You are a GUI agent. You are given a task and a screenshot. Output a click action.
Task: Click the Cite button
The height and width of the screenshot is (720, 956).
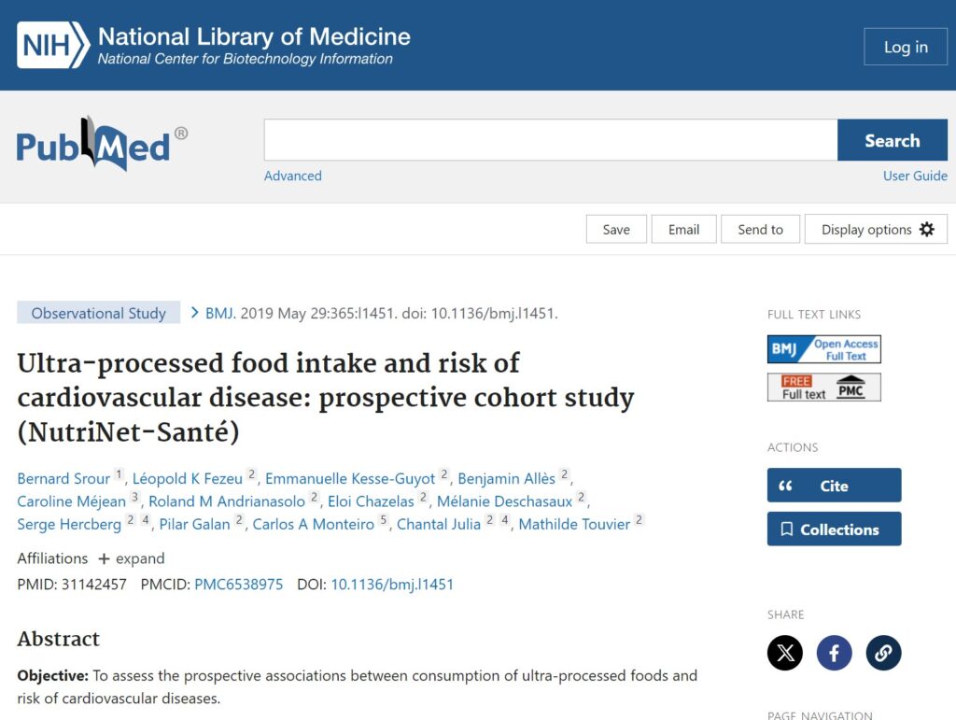point(834,486)
